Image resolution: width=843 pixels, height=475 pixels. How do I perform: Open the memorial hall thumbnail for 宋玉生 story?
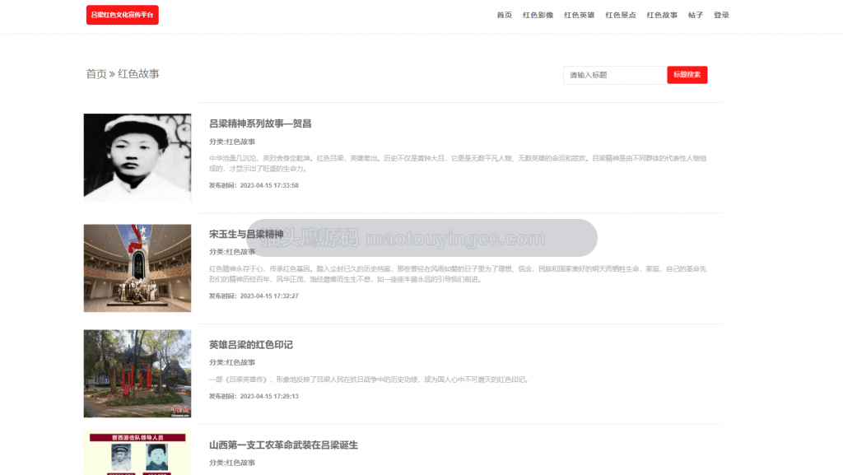[x=137, y=268]
